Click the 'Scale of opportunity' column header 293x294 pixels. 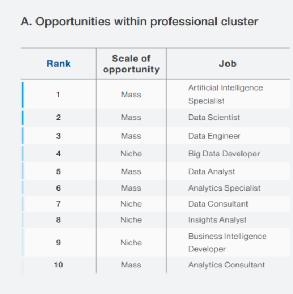[x=131, y=64]
